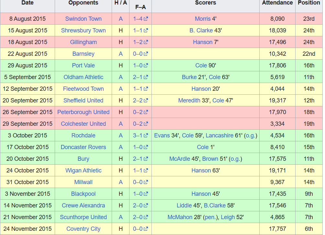
Task: Open the 1–4 match report external link
Action: (140, 19)
